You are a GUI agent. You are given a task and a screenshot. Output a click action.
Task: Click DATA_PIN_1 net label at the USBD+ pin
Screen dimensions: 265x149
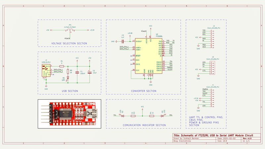(124, 47)
